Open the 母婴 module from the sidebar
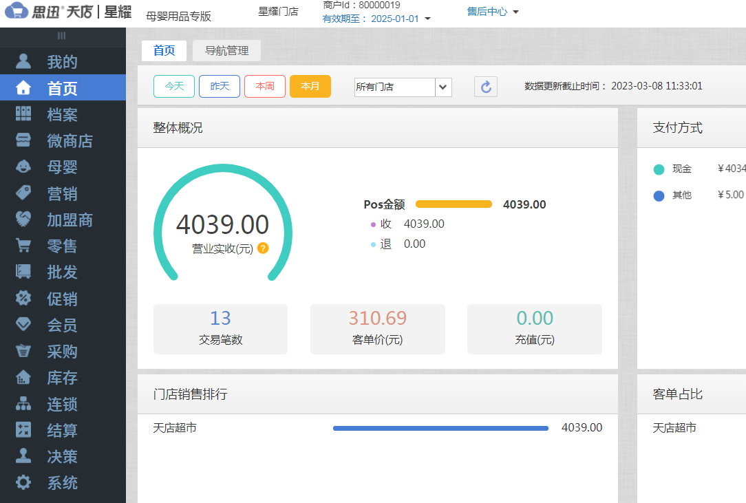The width and height of the screenshot is (746, 503). point(63,167)
